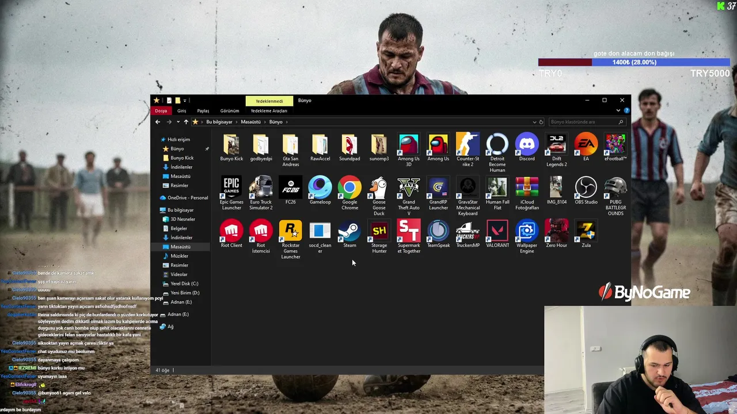737x414 pixels.
Task: Go back with the back arrow
Action: [158, 122]
